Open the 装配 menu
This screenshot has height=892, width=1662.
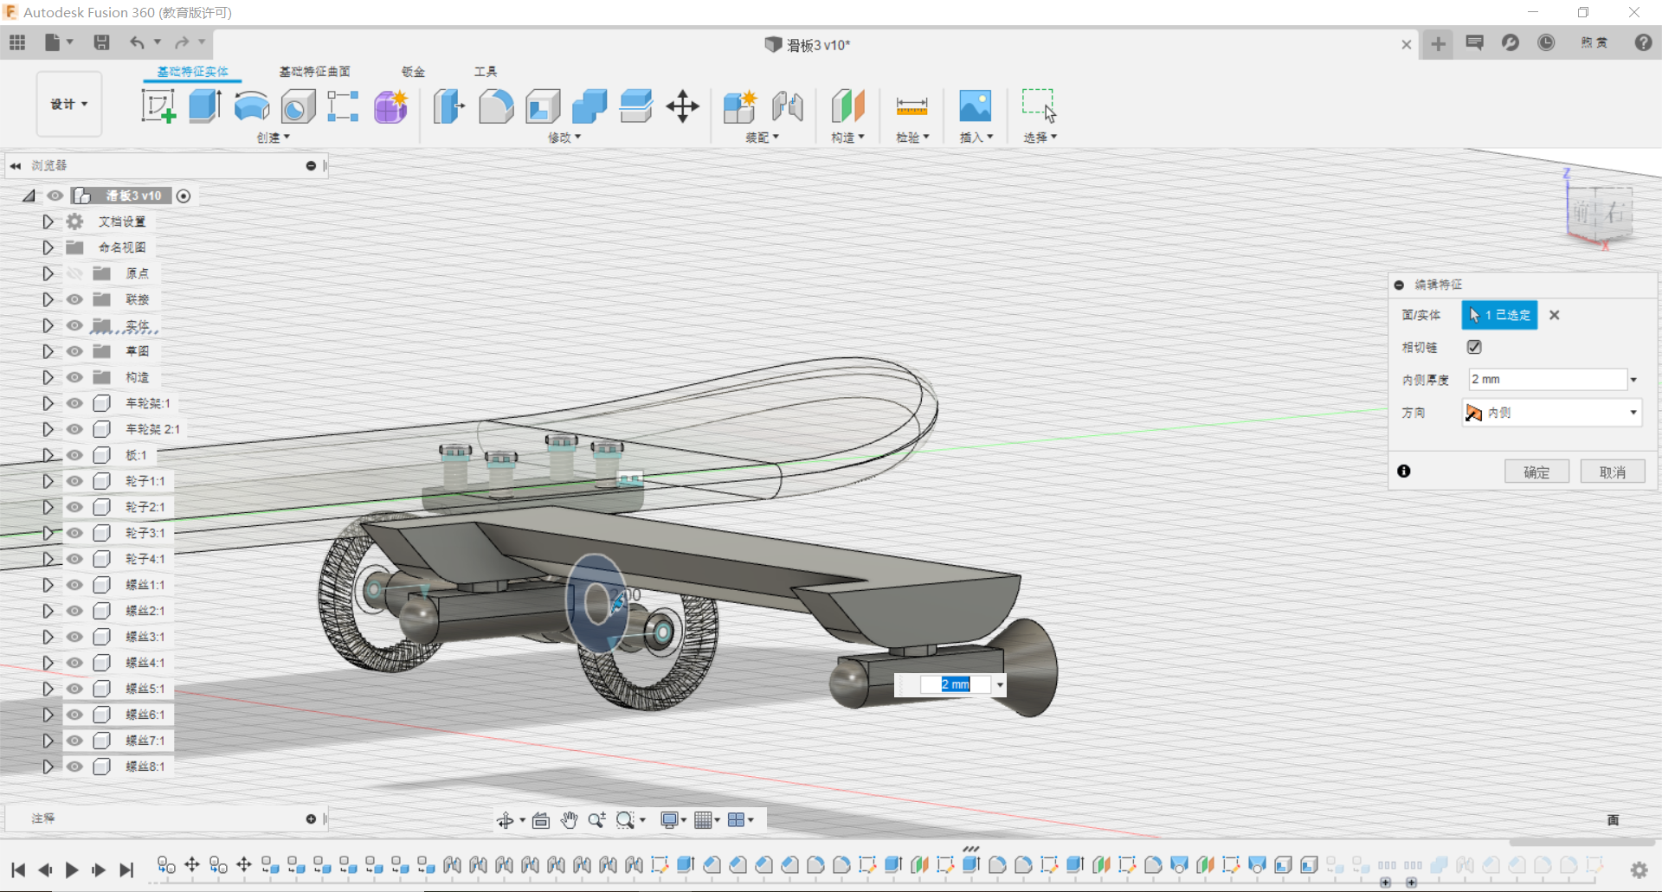click(x=763, y=138)
